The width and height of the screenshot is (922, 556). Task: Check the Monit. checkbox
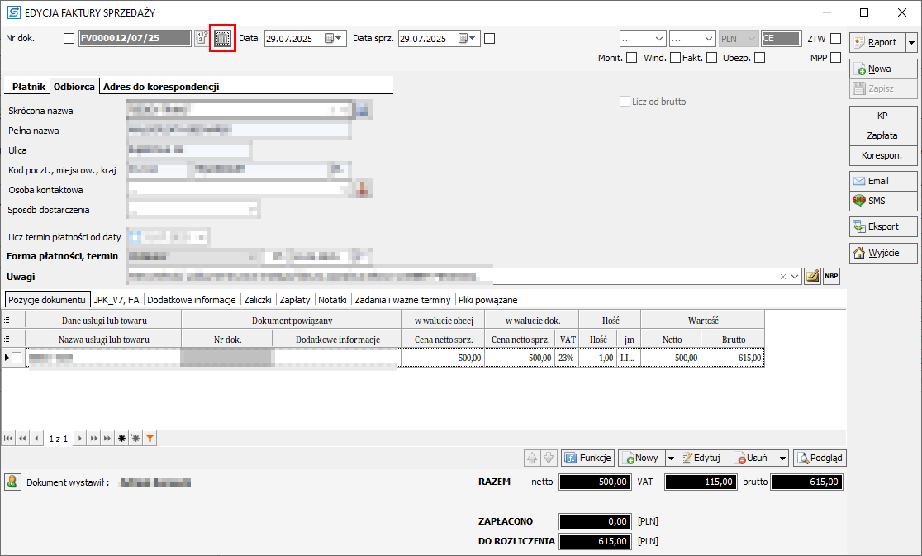(x=632, y=58)
